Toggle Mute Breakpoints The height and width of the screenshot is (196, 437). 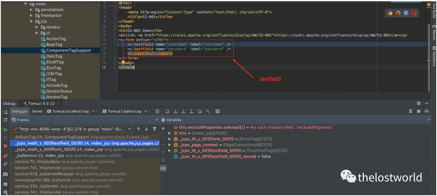(x=5, y=164)
